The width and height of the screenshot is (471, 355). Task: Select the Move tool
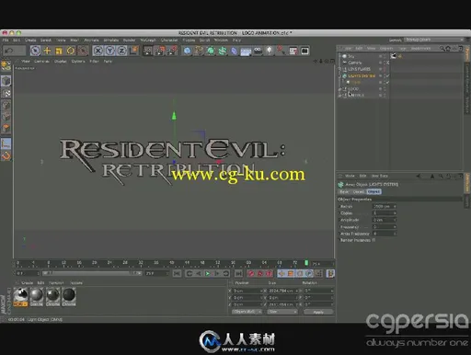tap(47, 51)
